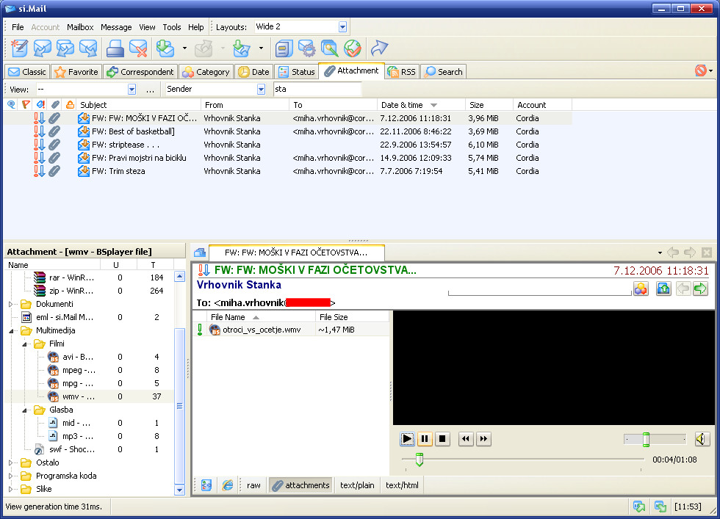
Task: Click the category colored balls icon in message header
Action: (x=641, y=288)
